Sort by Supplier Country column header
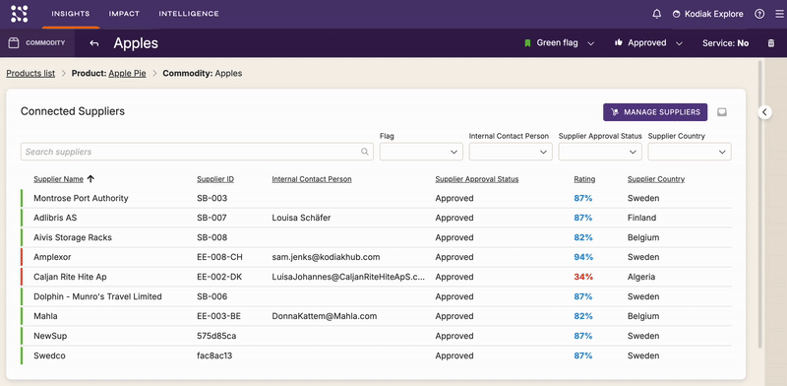Viewport: 787px width, 386px height. click(x=656, y=179)
